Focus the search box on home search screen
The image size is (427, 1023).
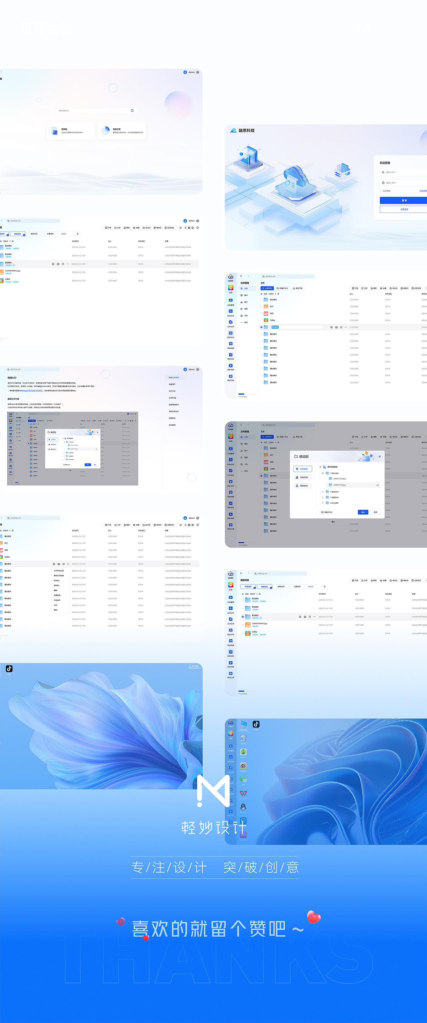96,110
